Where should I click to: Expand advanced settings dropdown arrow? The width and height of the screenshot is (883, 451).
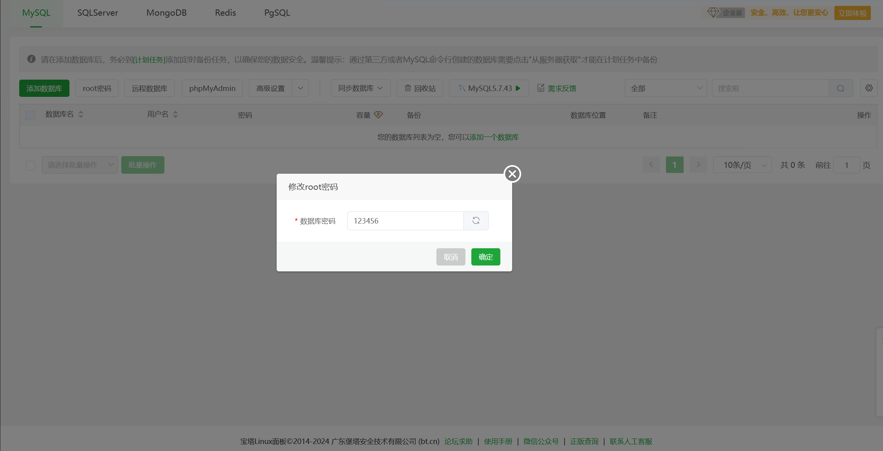pyautogui.click(x=300, y=88)
